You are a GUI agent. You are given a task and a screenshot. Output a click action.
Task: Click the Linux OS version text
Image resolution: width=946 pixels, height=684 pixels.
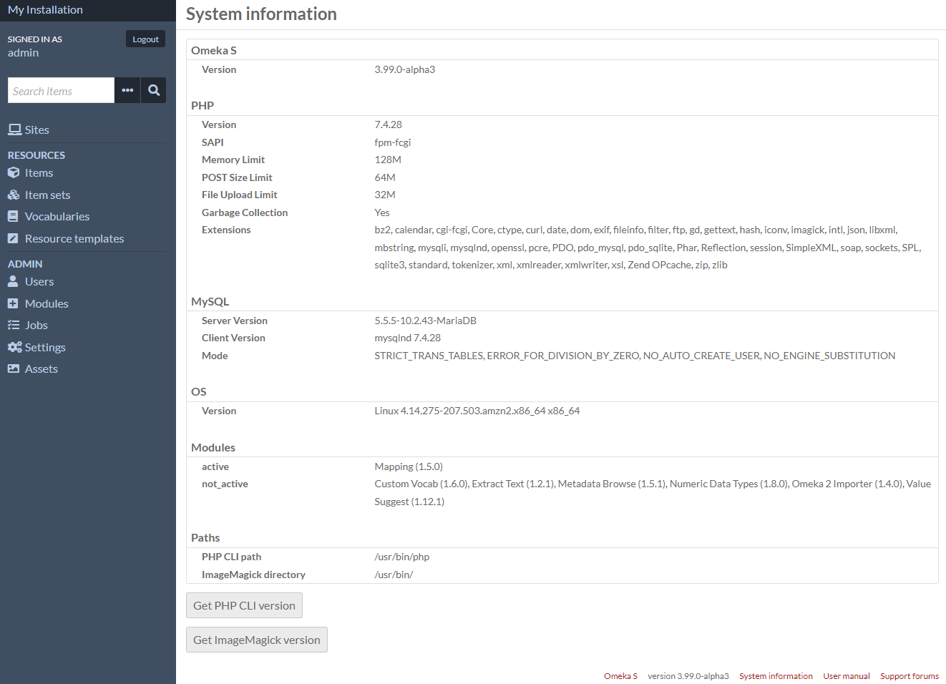click(477, 411)
